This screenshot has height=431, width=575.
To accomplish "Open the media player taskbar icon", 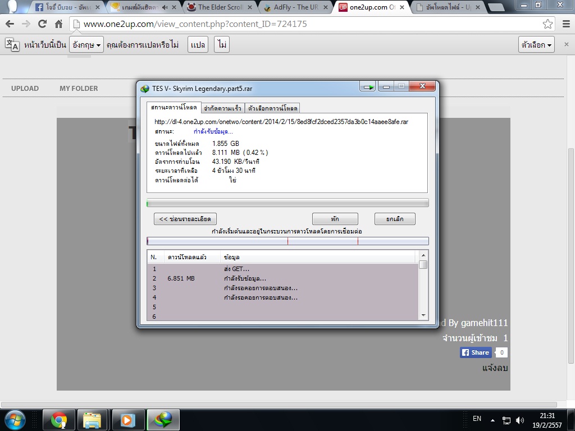I will (x=128, y=420).
